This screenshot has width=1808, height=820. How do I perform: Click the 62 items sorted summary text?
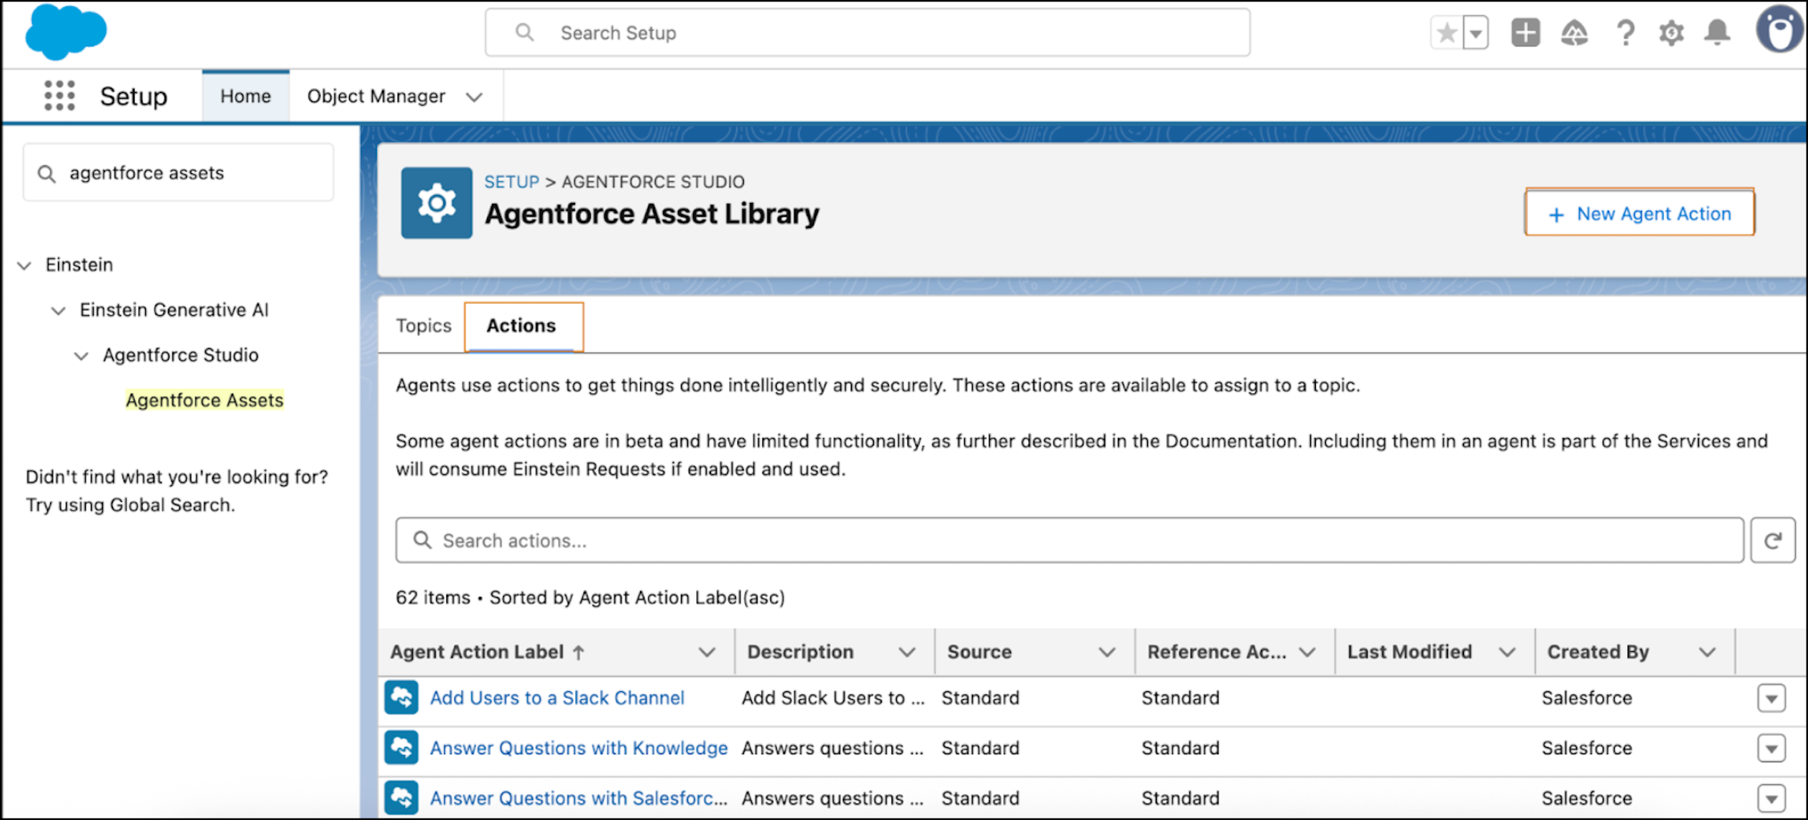(x=590, y=598)
